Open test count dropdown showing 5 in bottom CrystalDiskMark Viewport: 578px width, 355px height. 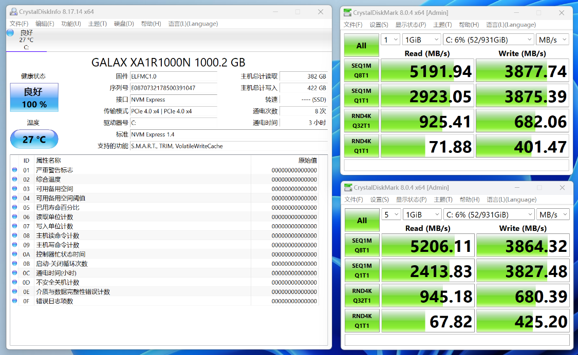391,215
